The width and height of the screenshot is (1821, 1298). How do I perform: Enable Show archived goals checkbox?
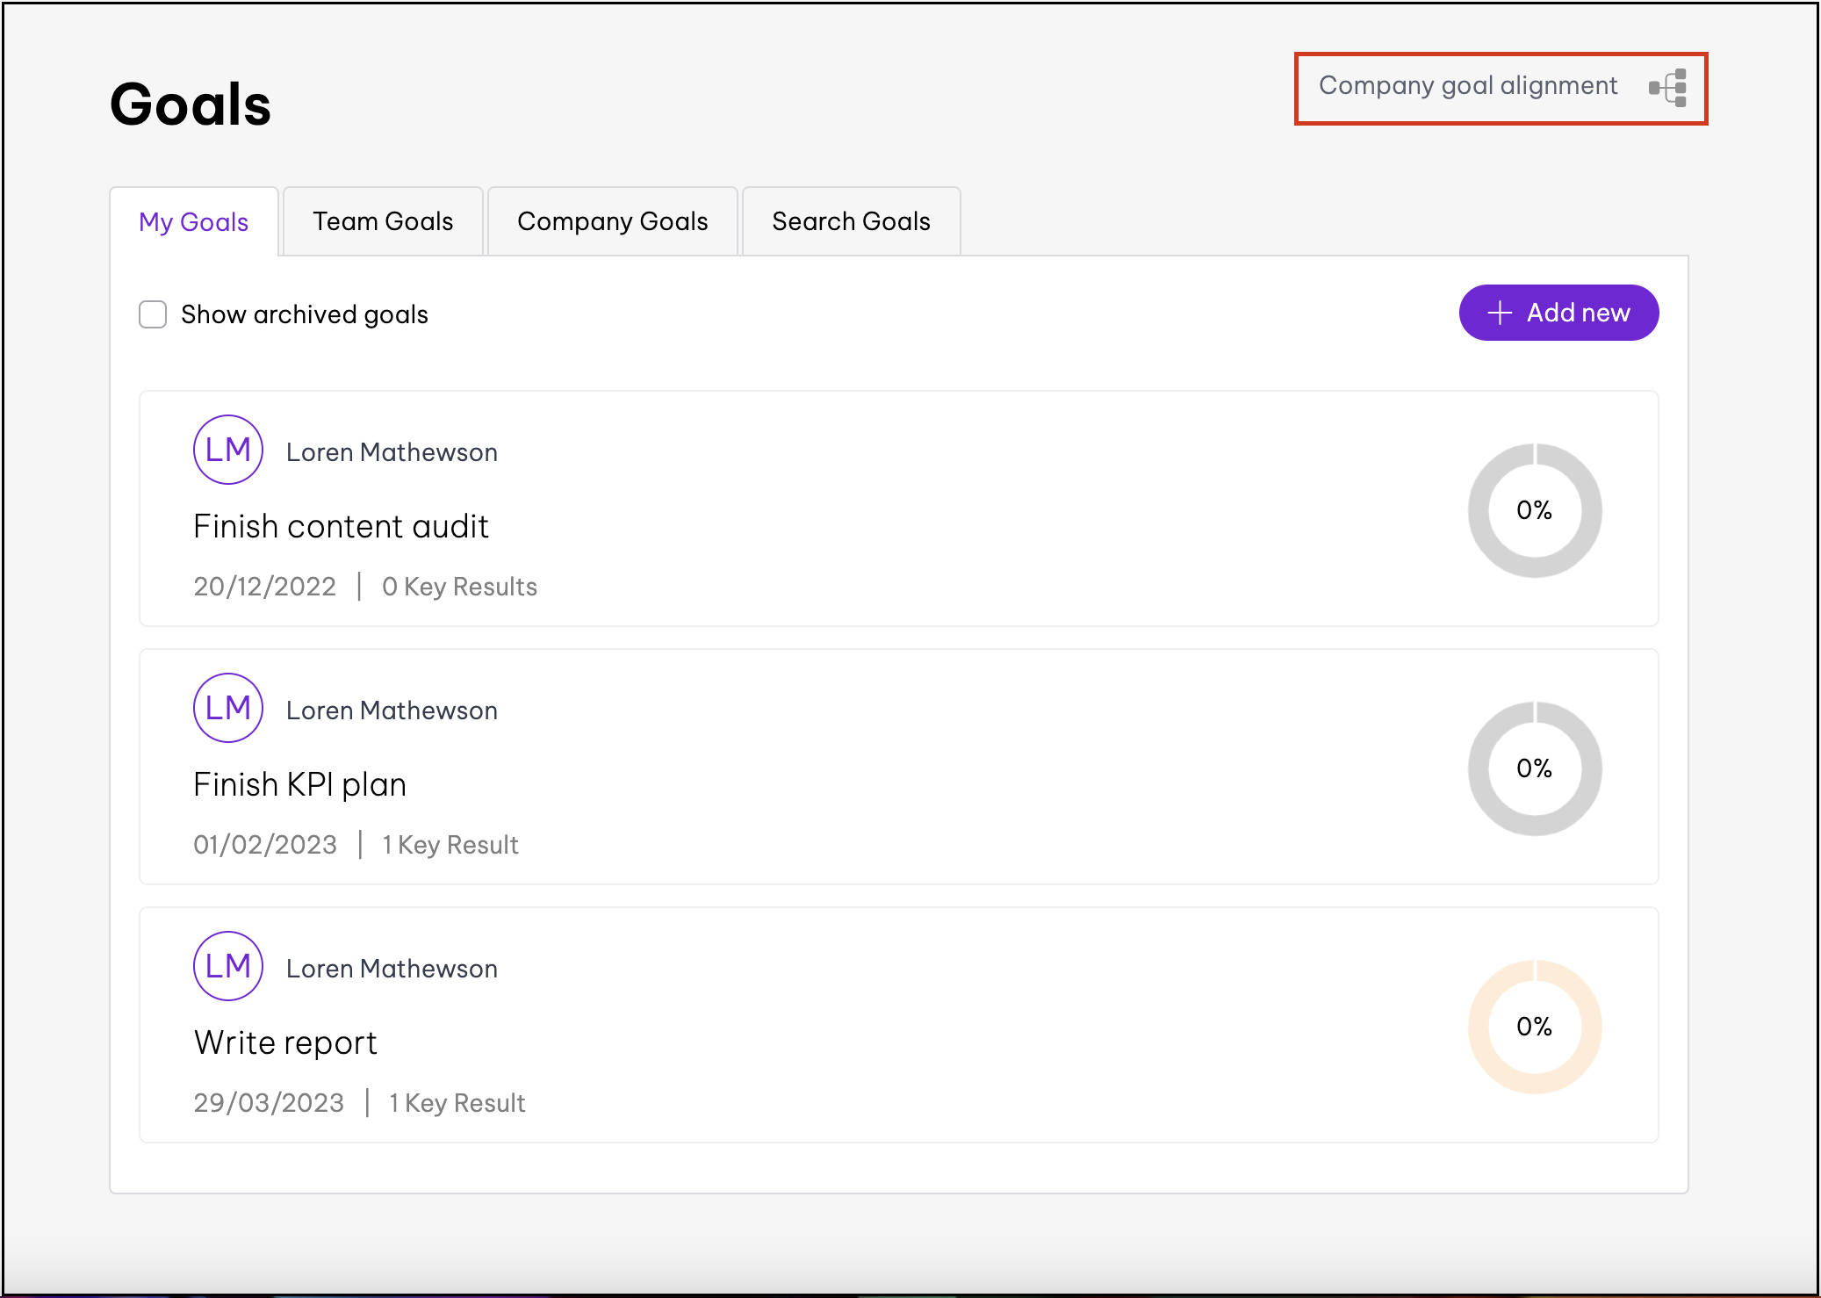point(153,314)
